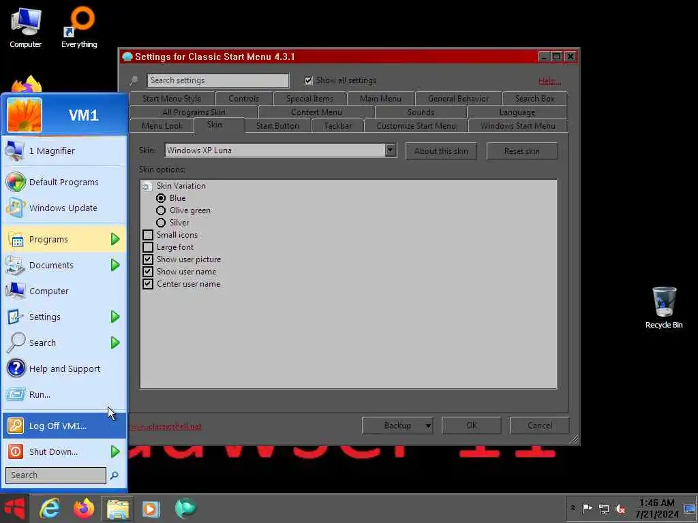
Task: Expand the Programs submenu arrow
Action: point(115,239)
